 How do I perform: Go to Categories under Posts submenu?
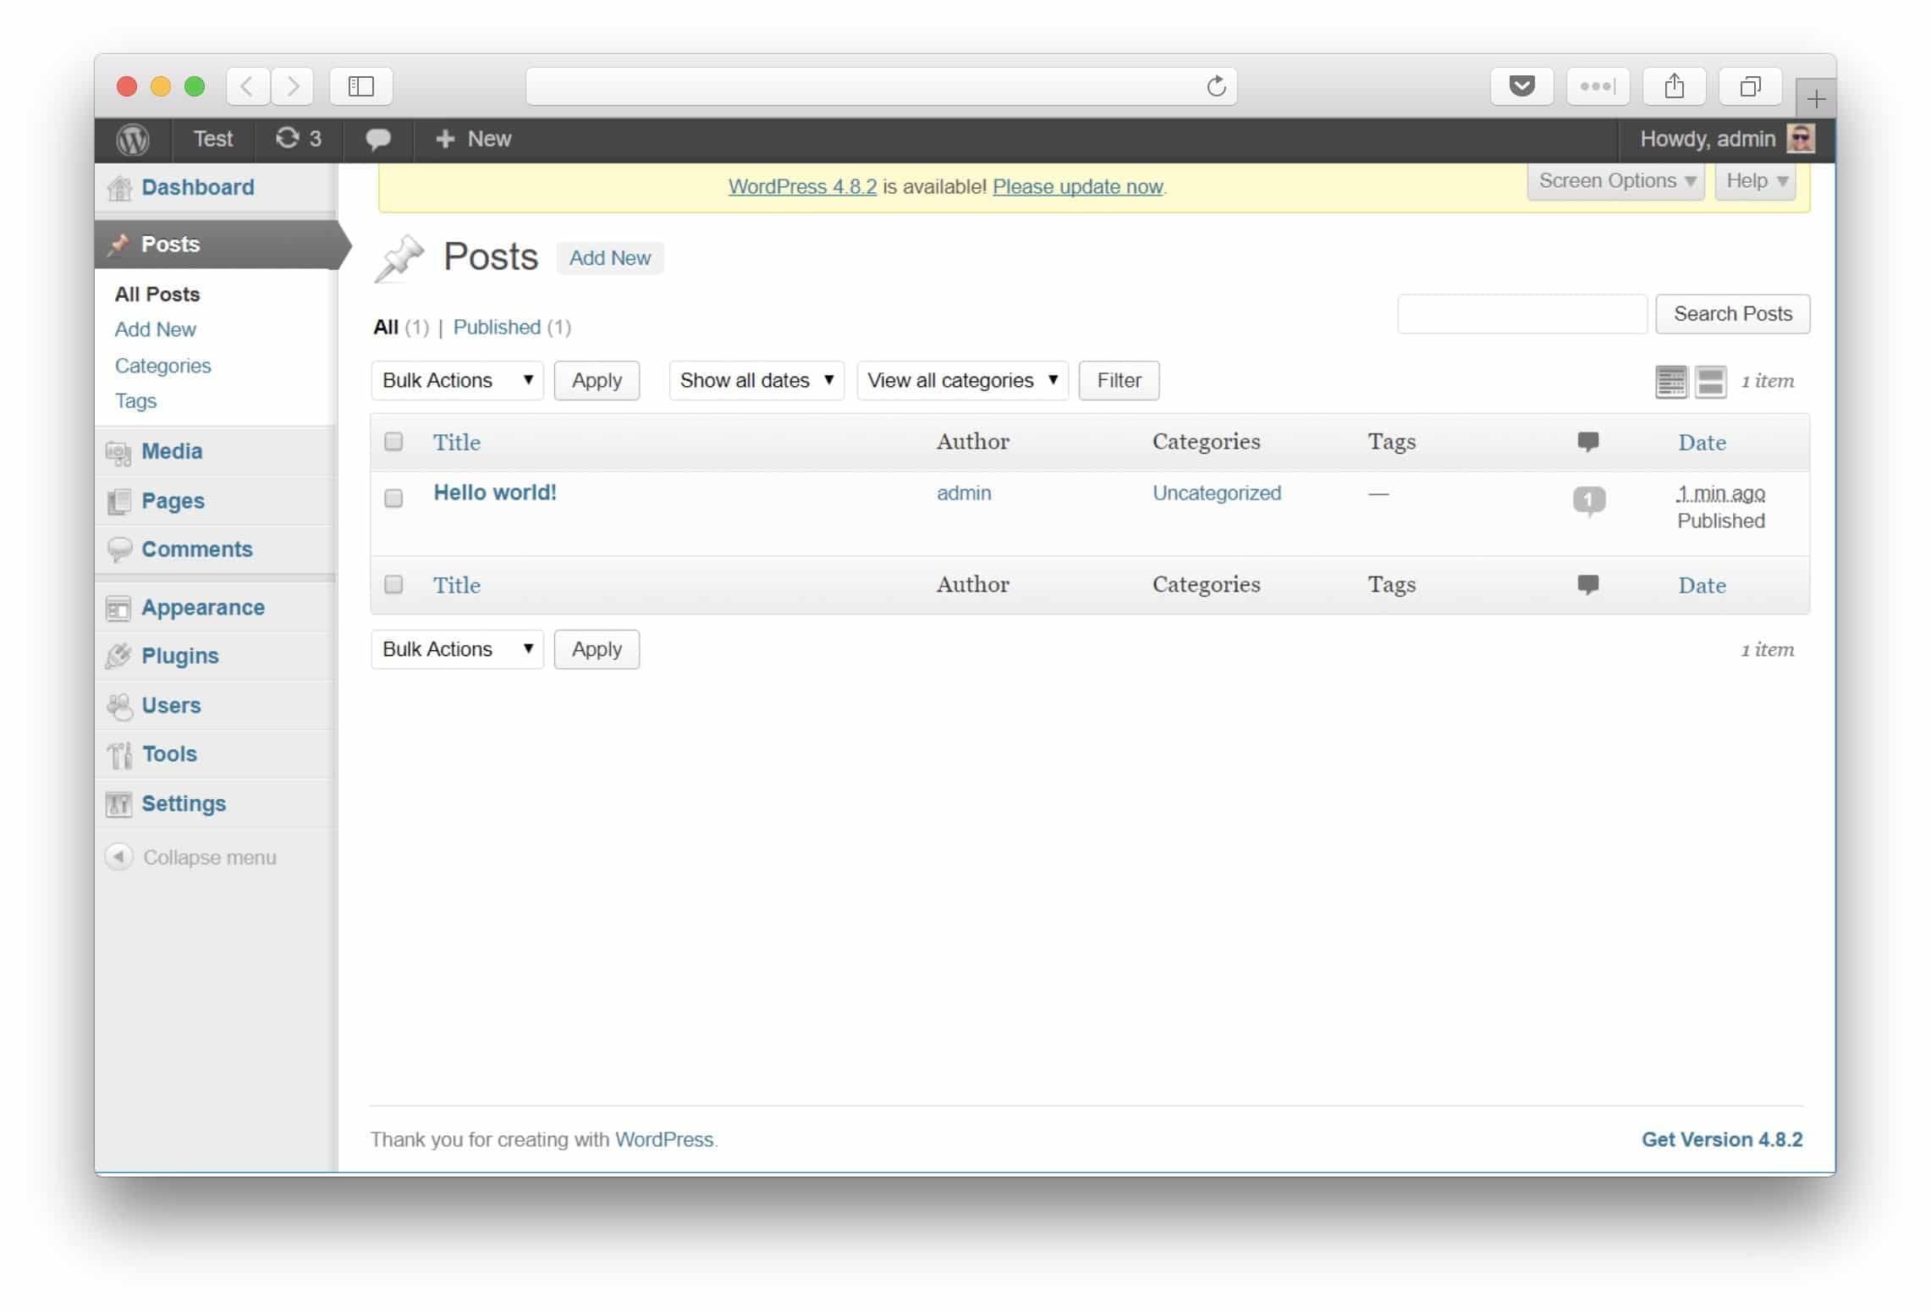[x=162, y=366]
